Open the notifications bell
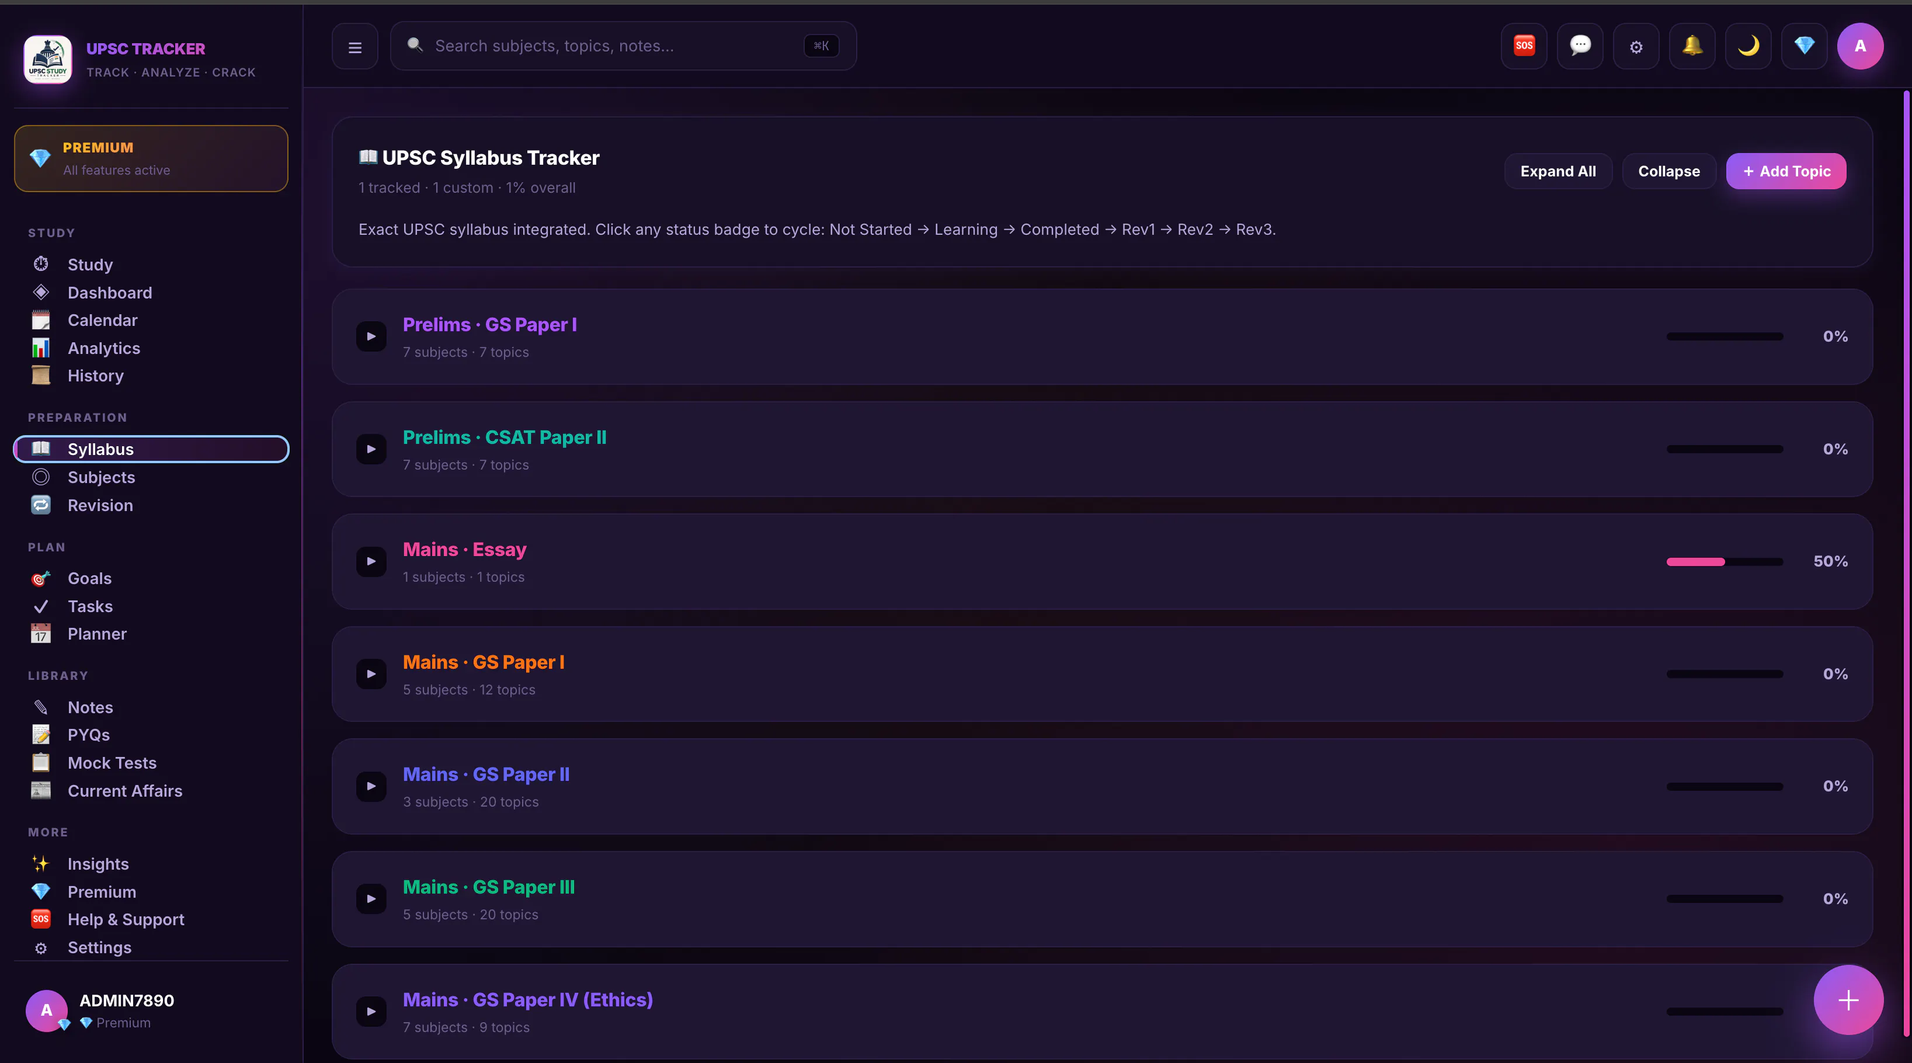The height and width of the screenshot is (1063, 1912). pyautogui.click(x=1692, y=46)
